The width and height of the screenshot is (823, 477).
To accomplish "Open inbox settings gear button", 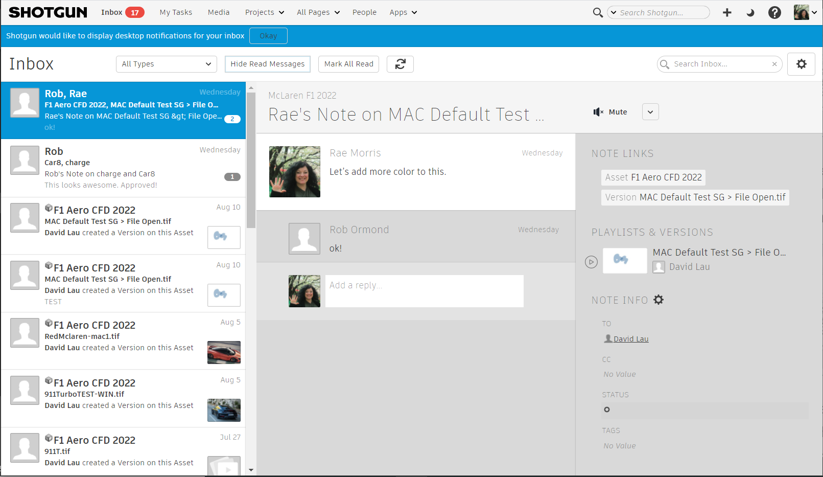I will click(801, 64).
